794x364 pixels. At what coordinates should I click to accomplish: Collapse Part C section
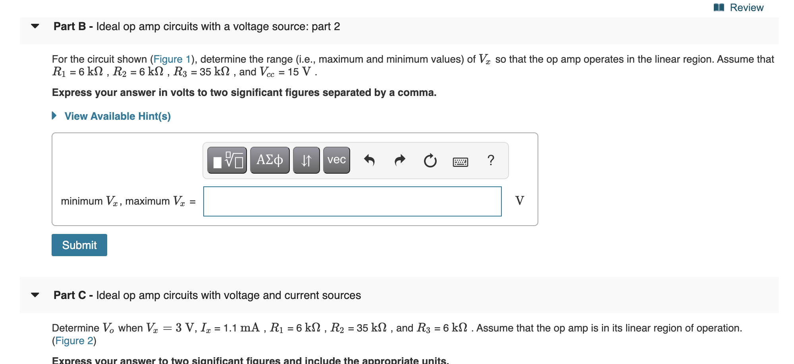35,295
